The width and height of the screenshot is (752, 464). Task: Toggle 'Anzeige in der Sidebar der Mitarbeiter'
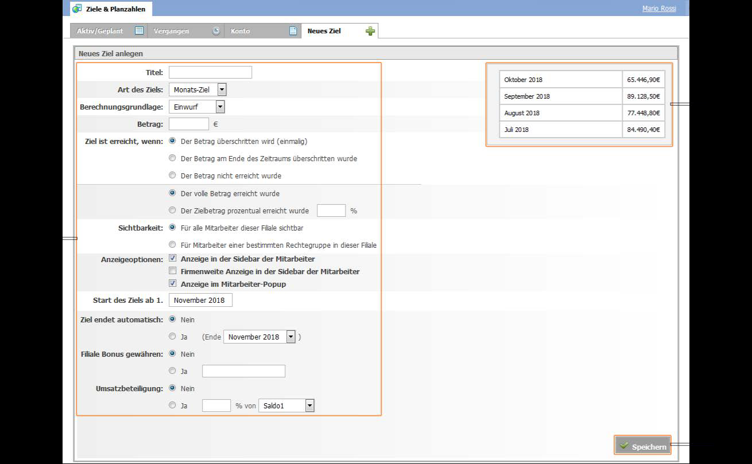[172, 259]
